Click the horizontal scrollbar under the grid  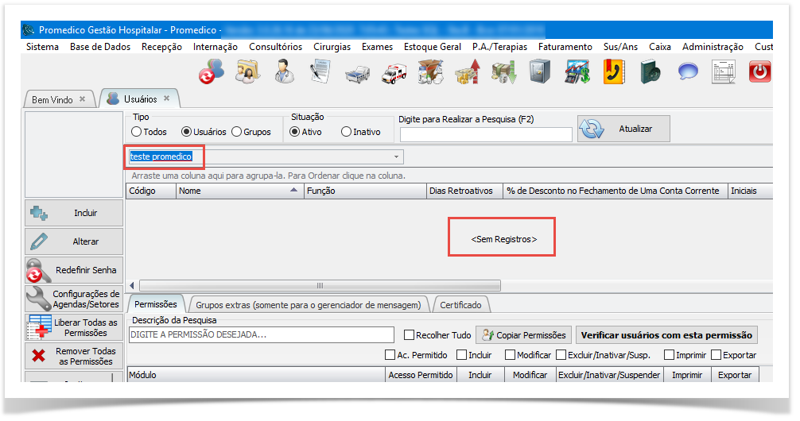point(320,285)
